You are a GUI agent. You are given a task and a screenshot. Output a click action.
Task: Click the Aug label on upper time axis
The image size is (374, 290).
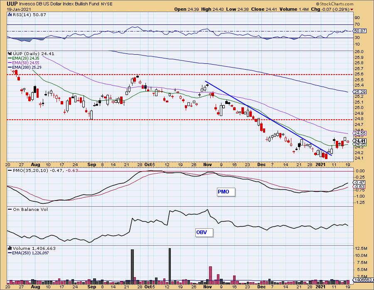point(36,164)
